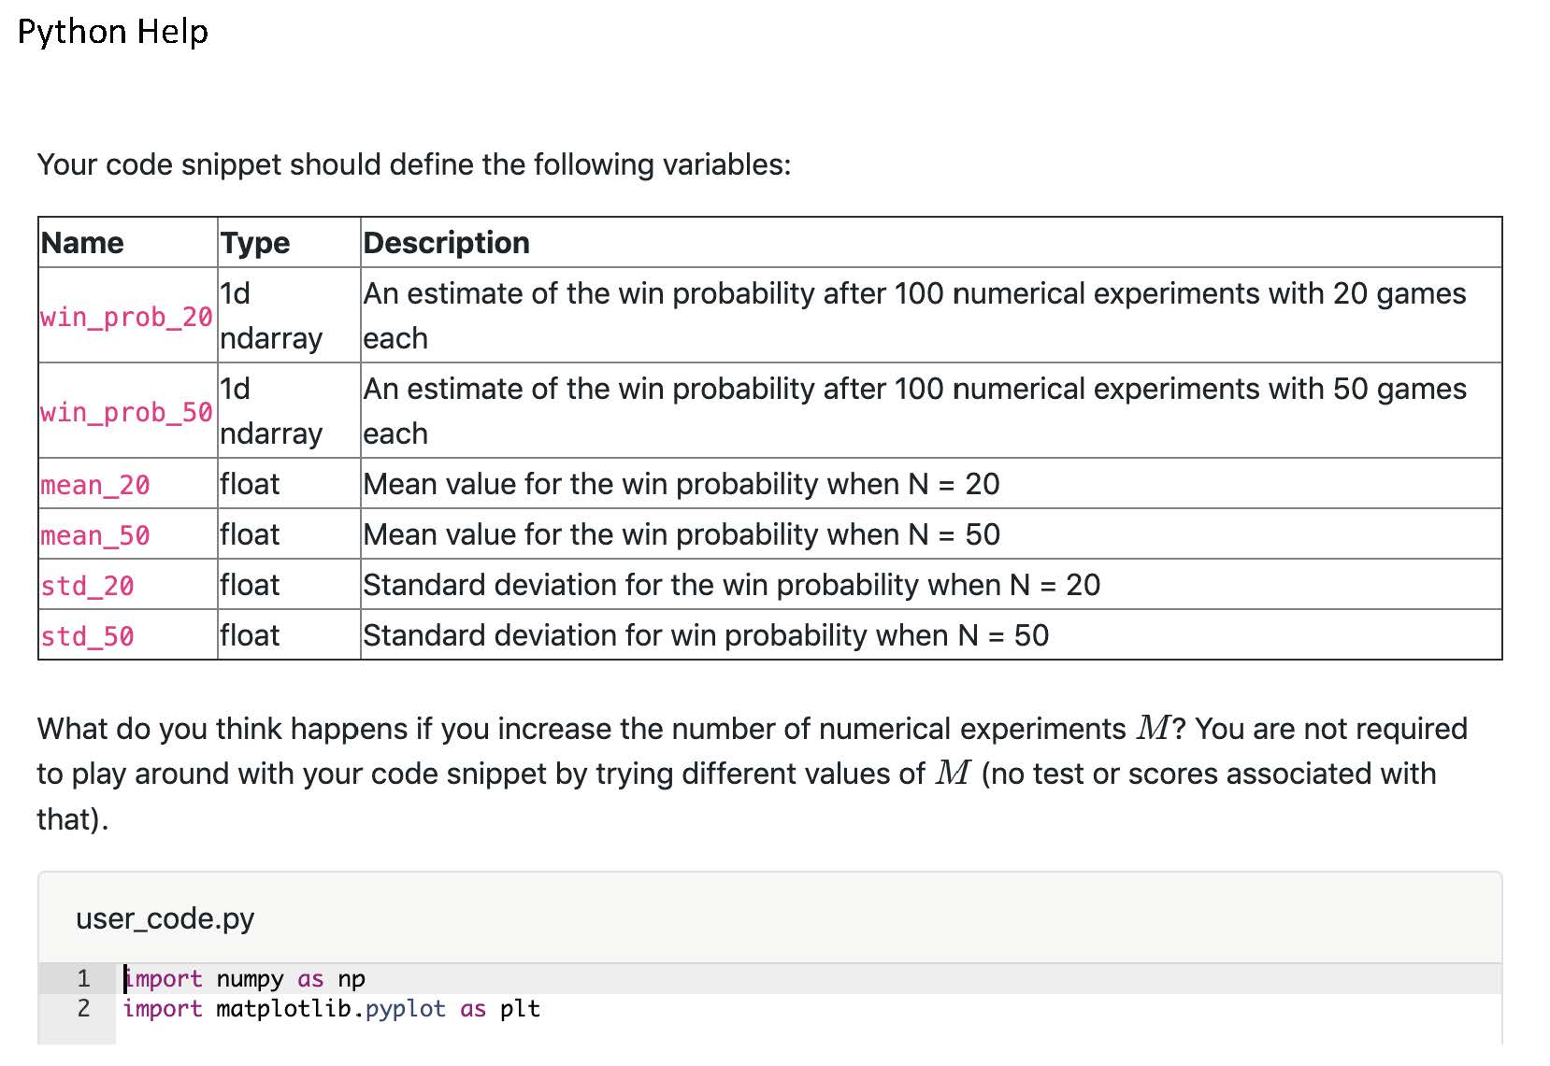Click the 'plt' alias in line 2
The width and height of the screenshot is (1550, 1066).
(520, 1009)
